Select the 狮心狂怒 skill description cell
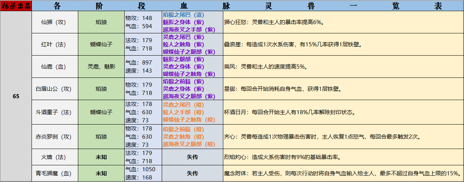 pyautogui.click(x=343, y=22)
